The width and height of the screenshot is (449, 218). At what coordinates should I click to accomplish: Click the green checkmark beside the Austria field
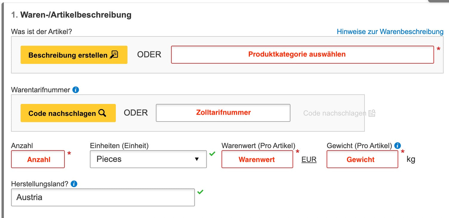tap(200, 192)
